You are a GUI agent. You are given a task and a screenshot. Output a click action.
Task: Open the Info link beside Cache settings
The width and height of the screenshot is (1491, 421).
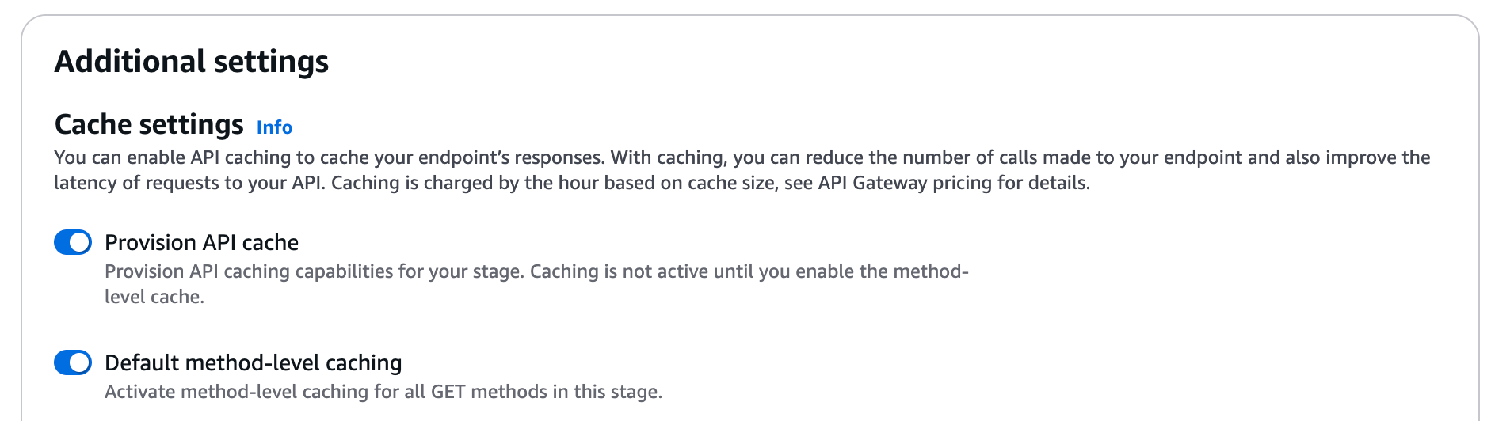(274, 127)
